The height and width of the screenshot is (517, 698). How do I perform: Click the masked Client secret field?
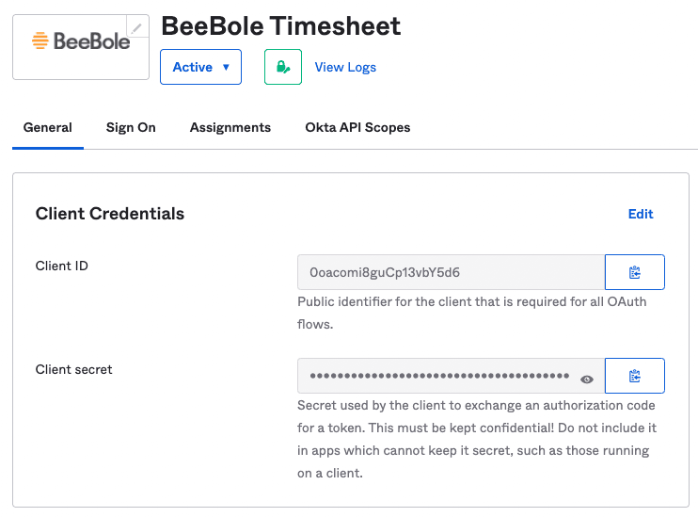pos(439,376)
